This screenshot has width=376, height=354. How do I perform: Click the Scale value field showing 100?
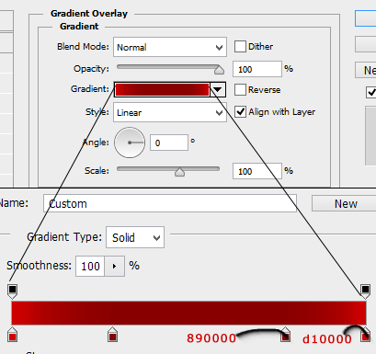pyautogui.click(x=257, y=171)
